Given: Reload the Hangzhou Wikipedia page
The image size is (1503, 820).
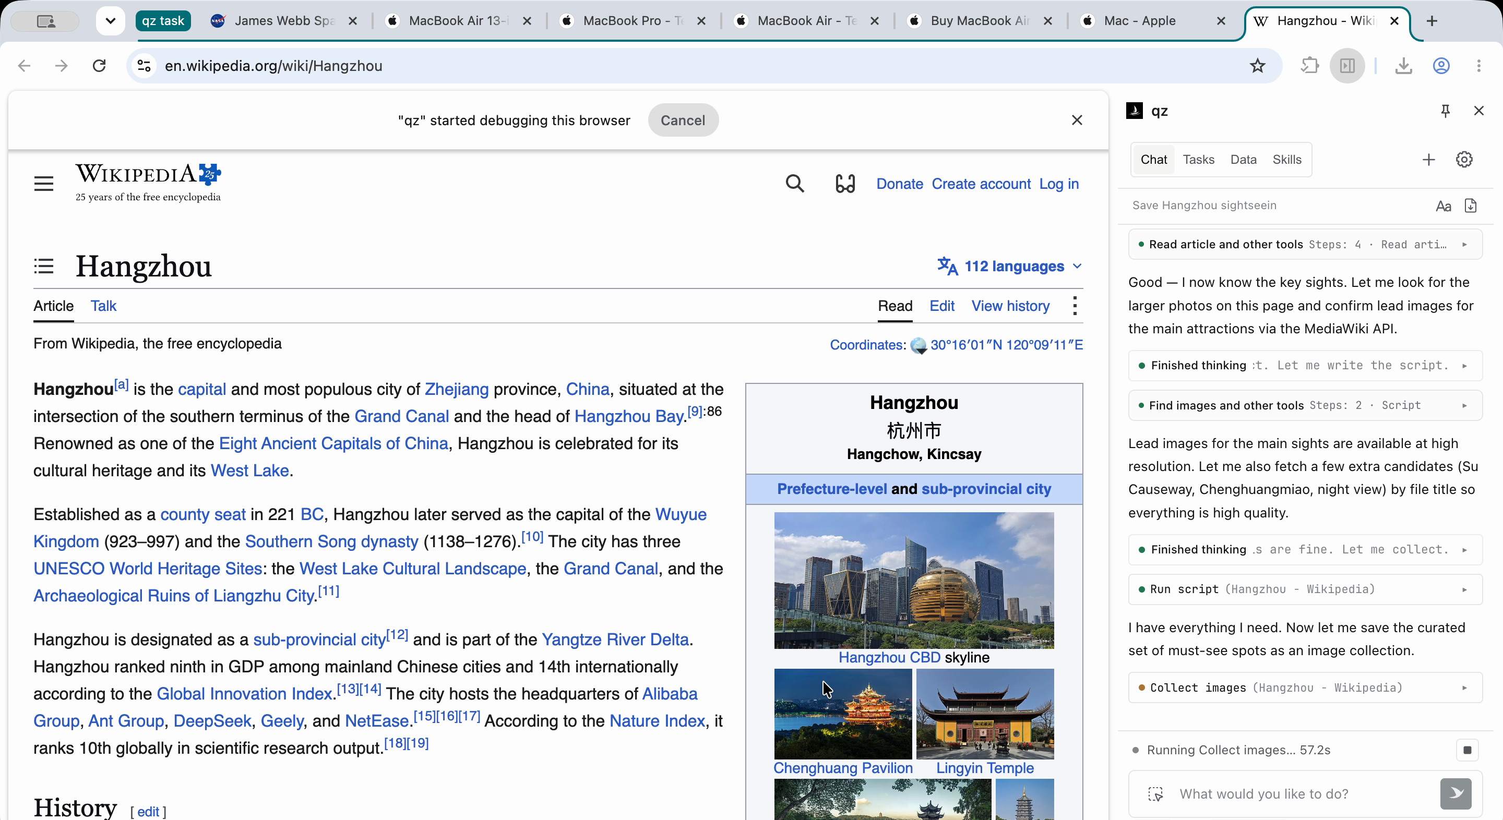Looking at the screenshot, I should pos(99,66).
